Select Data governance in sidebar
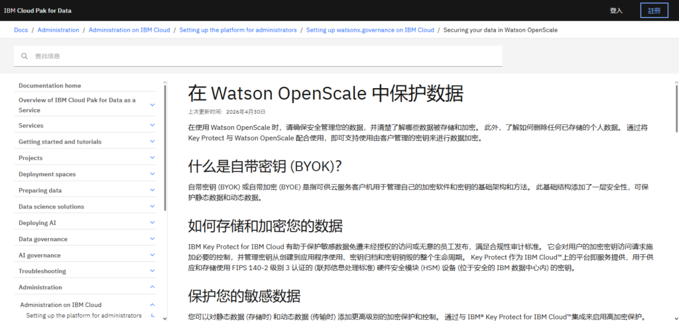This screenshot has height=321, width=679. coord(43,239)
